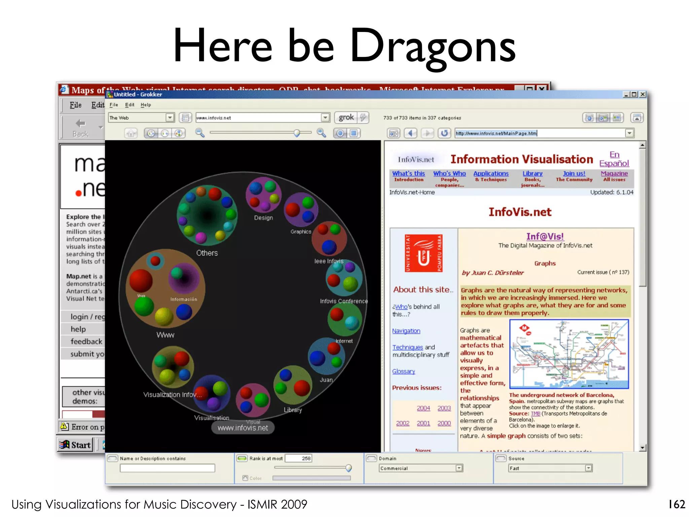Open the Magazine navigation link
The image size is (689, 517).
[614, 173]
